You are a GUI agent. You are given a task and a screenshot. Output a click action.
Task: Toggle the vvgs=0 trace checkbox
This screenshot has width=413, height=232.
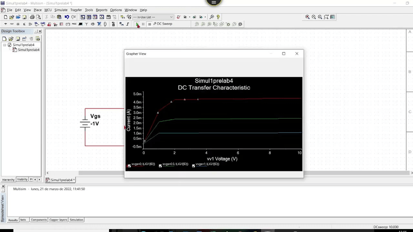point(129,166)
